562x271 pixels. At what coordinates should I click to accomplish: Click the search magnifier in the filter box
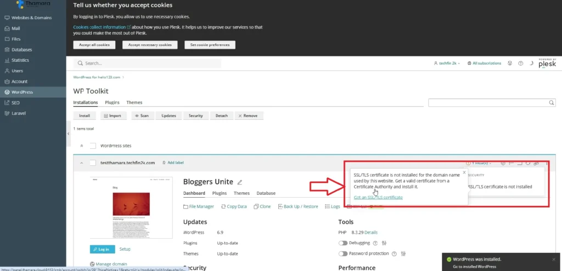[x=552, y=103]
